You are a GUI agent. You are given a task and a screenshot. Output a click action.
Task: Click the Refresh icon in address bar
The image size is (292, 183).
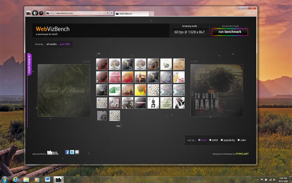tap(107, 13)
